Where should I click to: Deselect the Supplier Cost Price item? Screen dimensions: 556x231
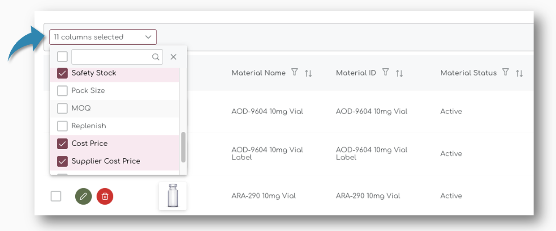click(62, 161)
